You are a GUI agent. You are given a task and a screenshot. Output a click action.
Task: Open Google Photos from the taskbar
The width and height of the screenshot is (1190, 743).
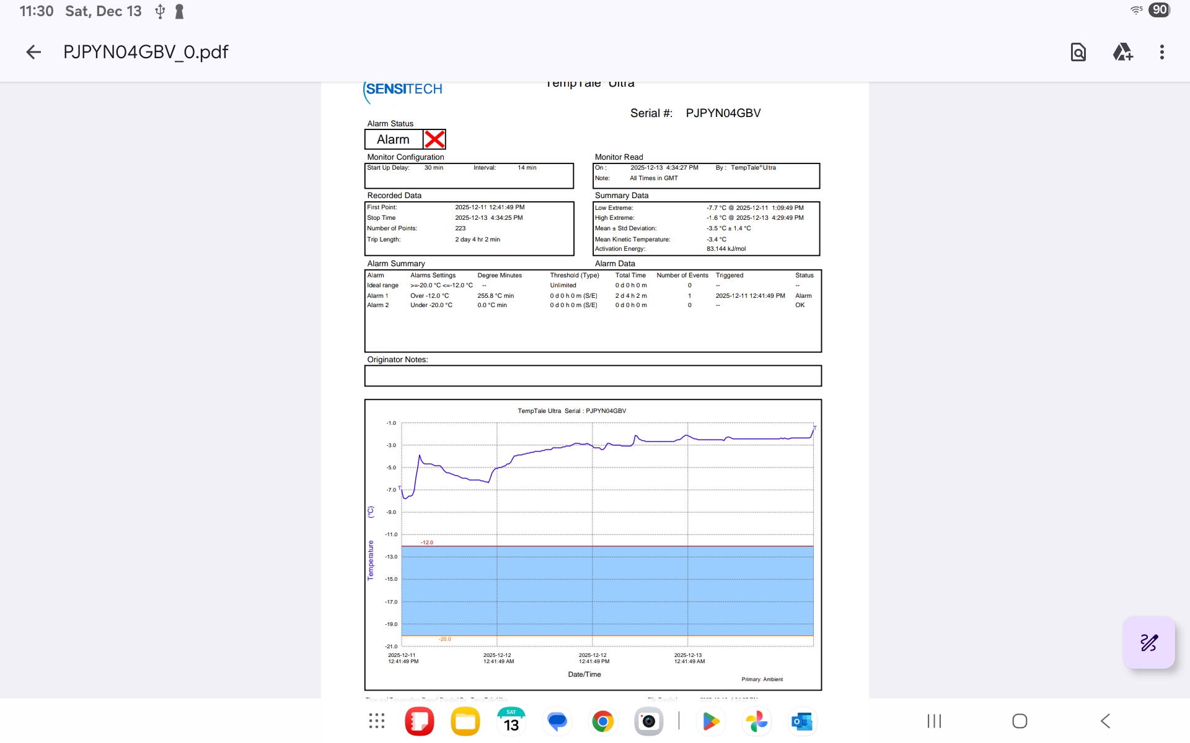[756, 721]
